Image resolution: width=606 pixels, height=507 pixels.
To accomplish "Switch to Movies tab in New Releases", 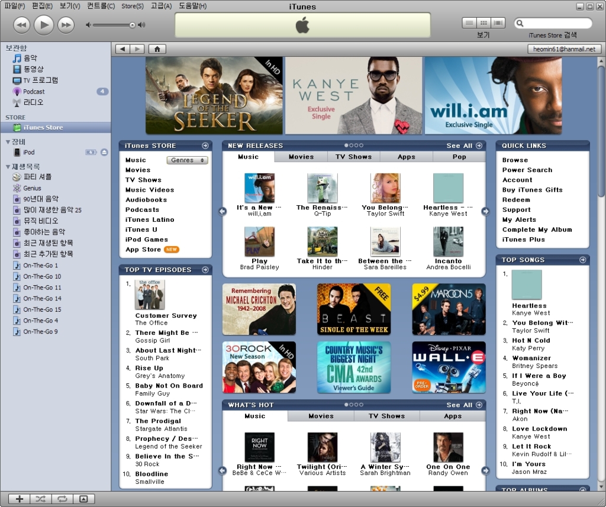I will (301, 157).
